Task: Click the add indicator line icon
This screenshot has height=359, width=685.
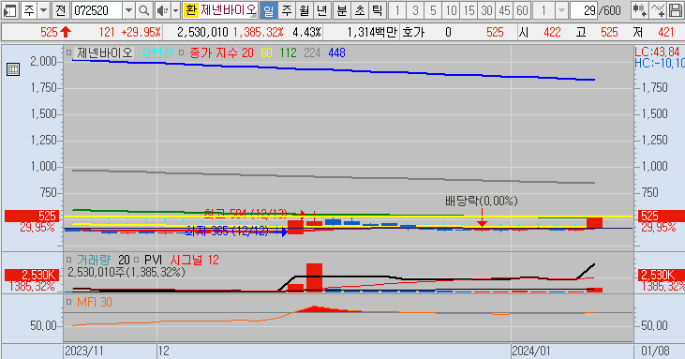Action: (658, 10)
